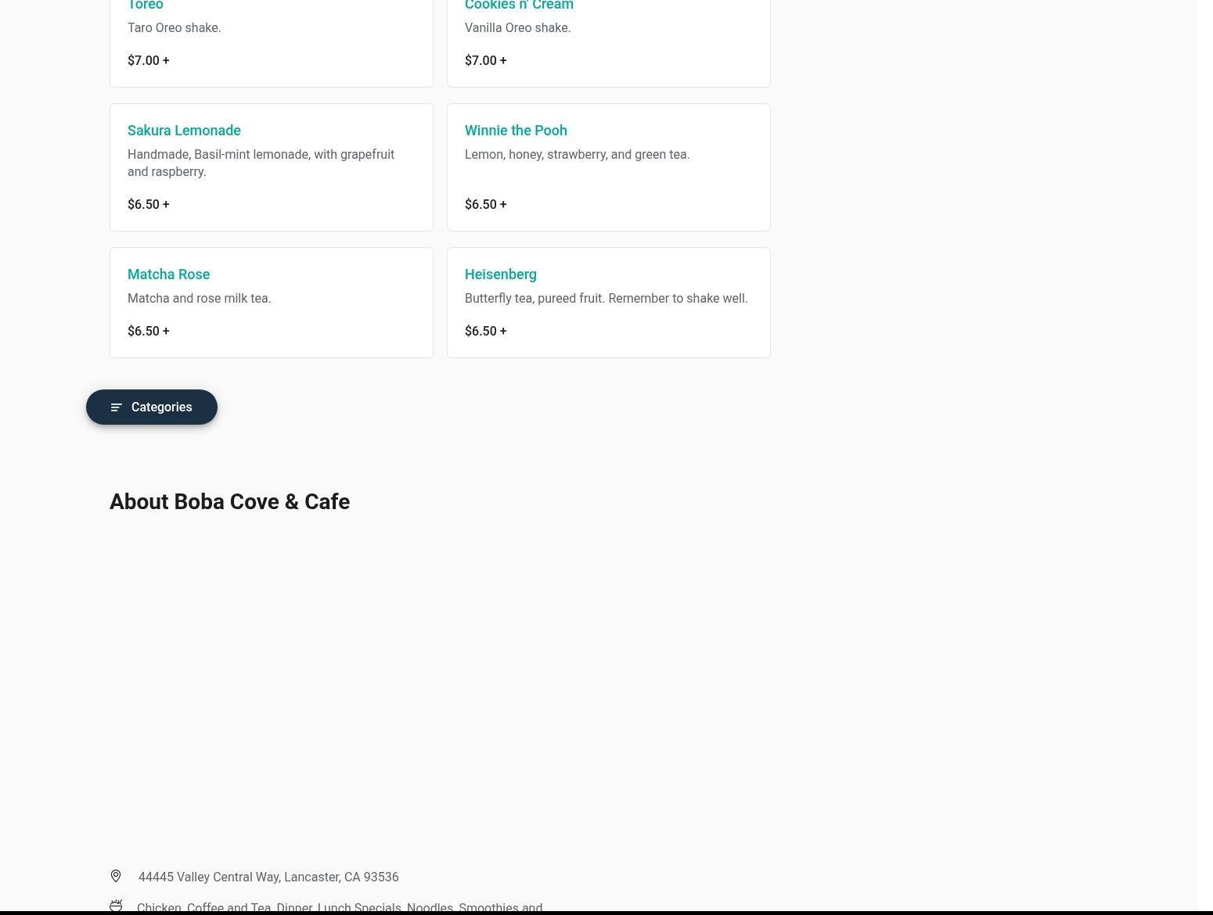This screenshot has height=915, width=1213.
Task: Select the Toreo shake card
Action: click(x=272, y=39)
